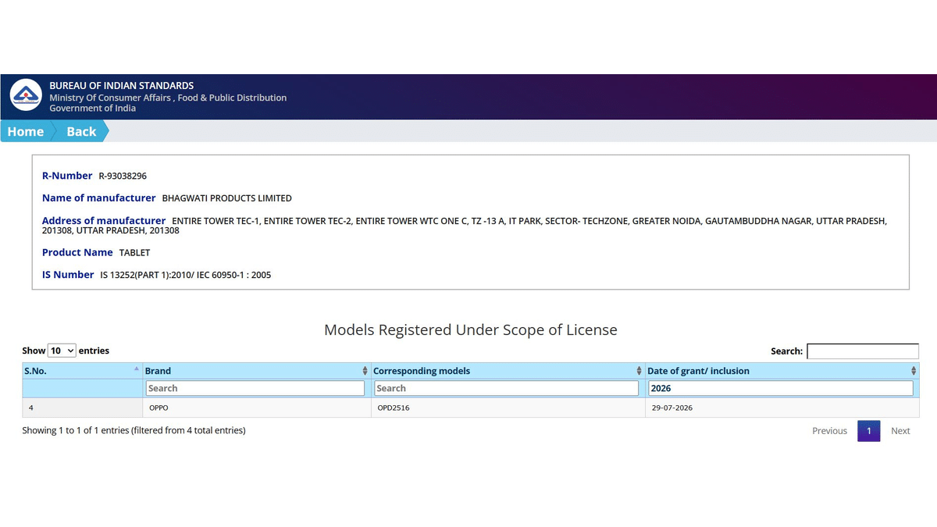
Task: Click 'Showing 1 to 1 of 1 entries' text
Action: [x=134, y=430]
